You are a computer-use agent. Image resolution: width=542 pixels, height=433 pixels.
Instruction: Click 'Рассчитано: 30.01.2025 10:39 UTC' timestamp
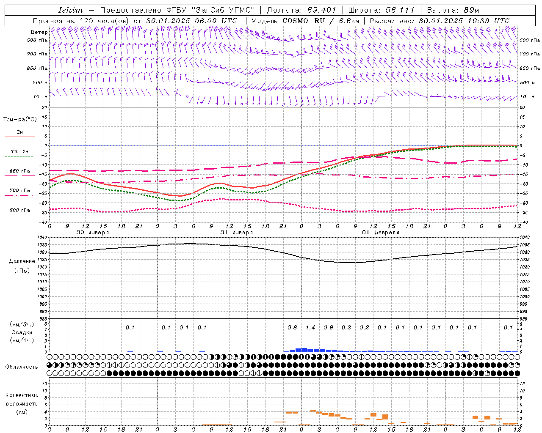click(440, 21)
